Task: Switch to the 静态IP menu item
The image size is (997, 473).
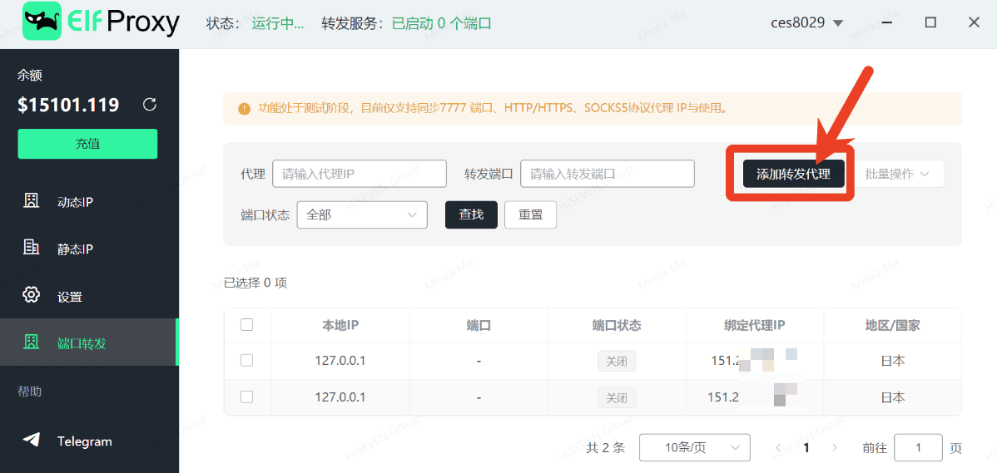Action: tap(75, 249)
